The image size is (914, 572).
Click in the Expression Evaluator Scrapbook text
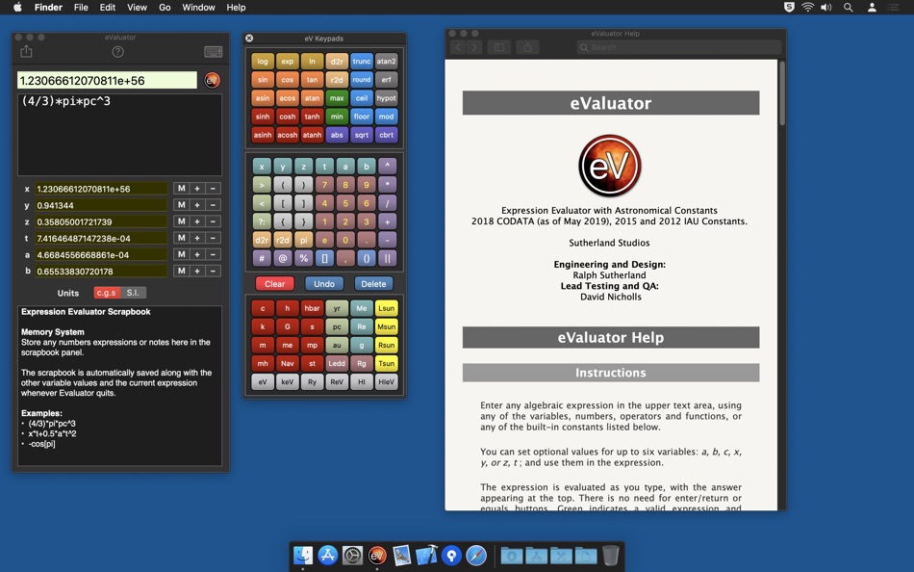click(x=119, y=385)
